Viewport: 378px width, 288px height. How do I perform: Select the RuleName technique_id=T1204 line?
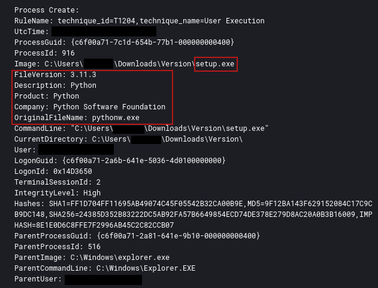pos(140,21)
